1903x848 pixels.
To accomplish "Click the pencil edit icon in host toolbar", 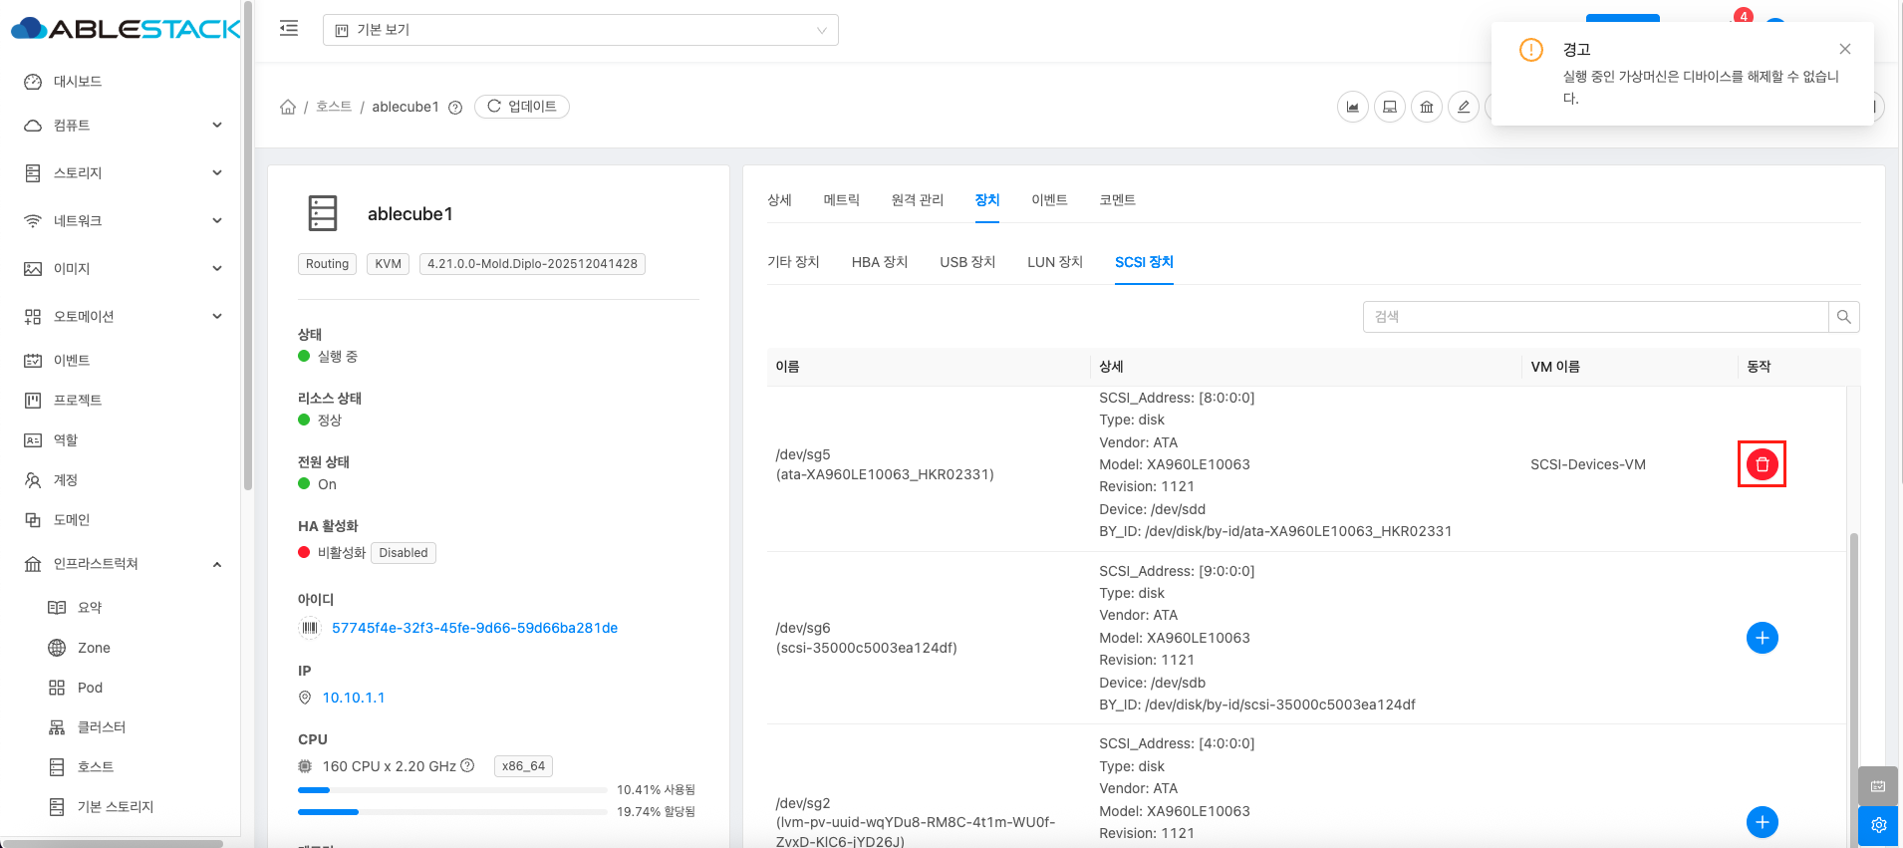I will pyautogui.click(x=1463, y=107).
